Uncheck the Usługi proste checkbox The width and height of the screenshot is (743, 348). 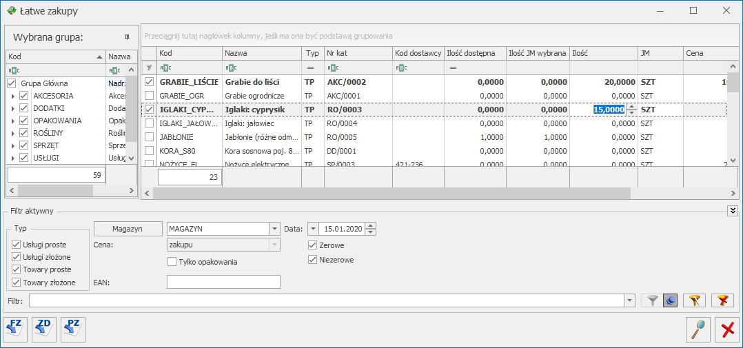pos(17,245)
